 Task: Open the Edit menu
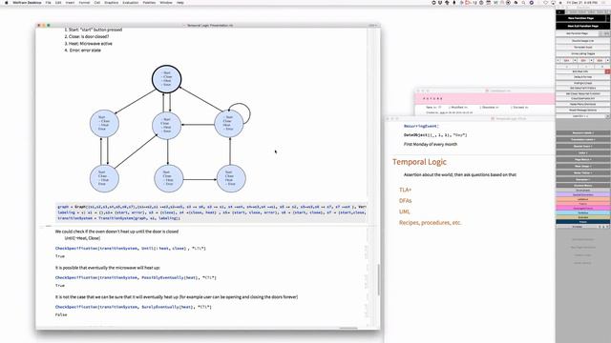click(58, 2)
